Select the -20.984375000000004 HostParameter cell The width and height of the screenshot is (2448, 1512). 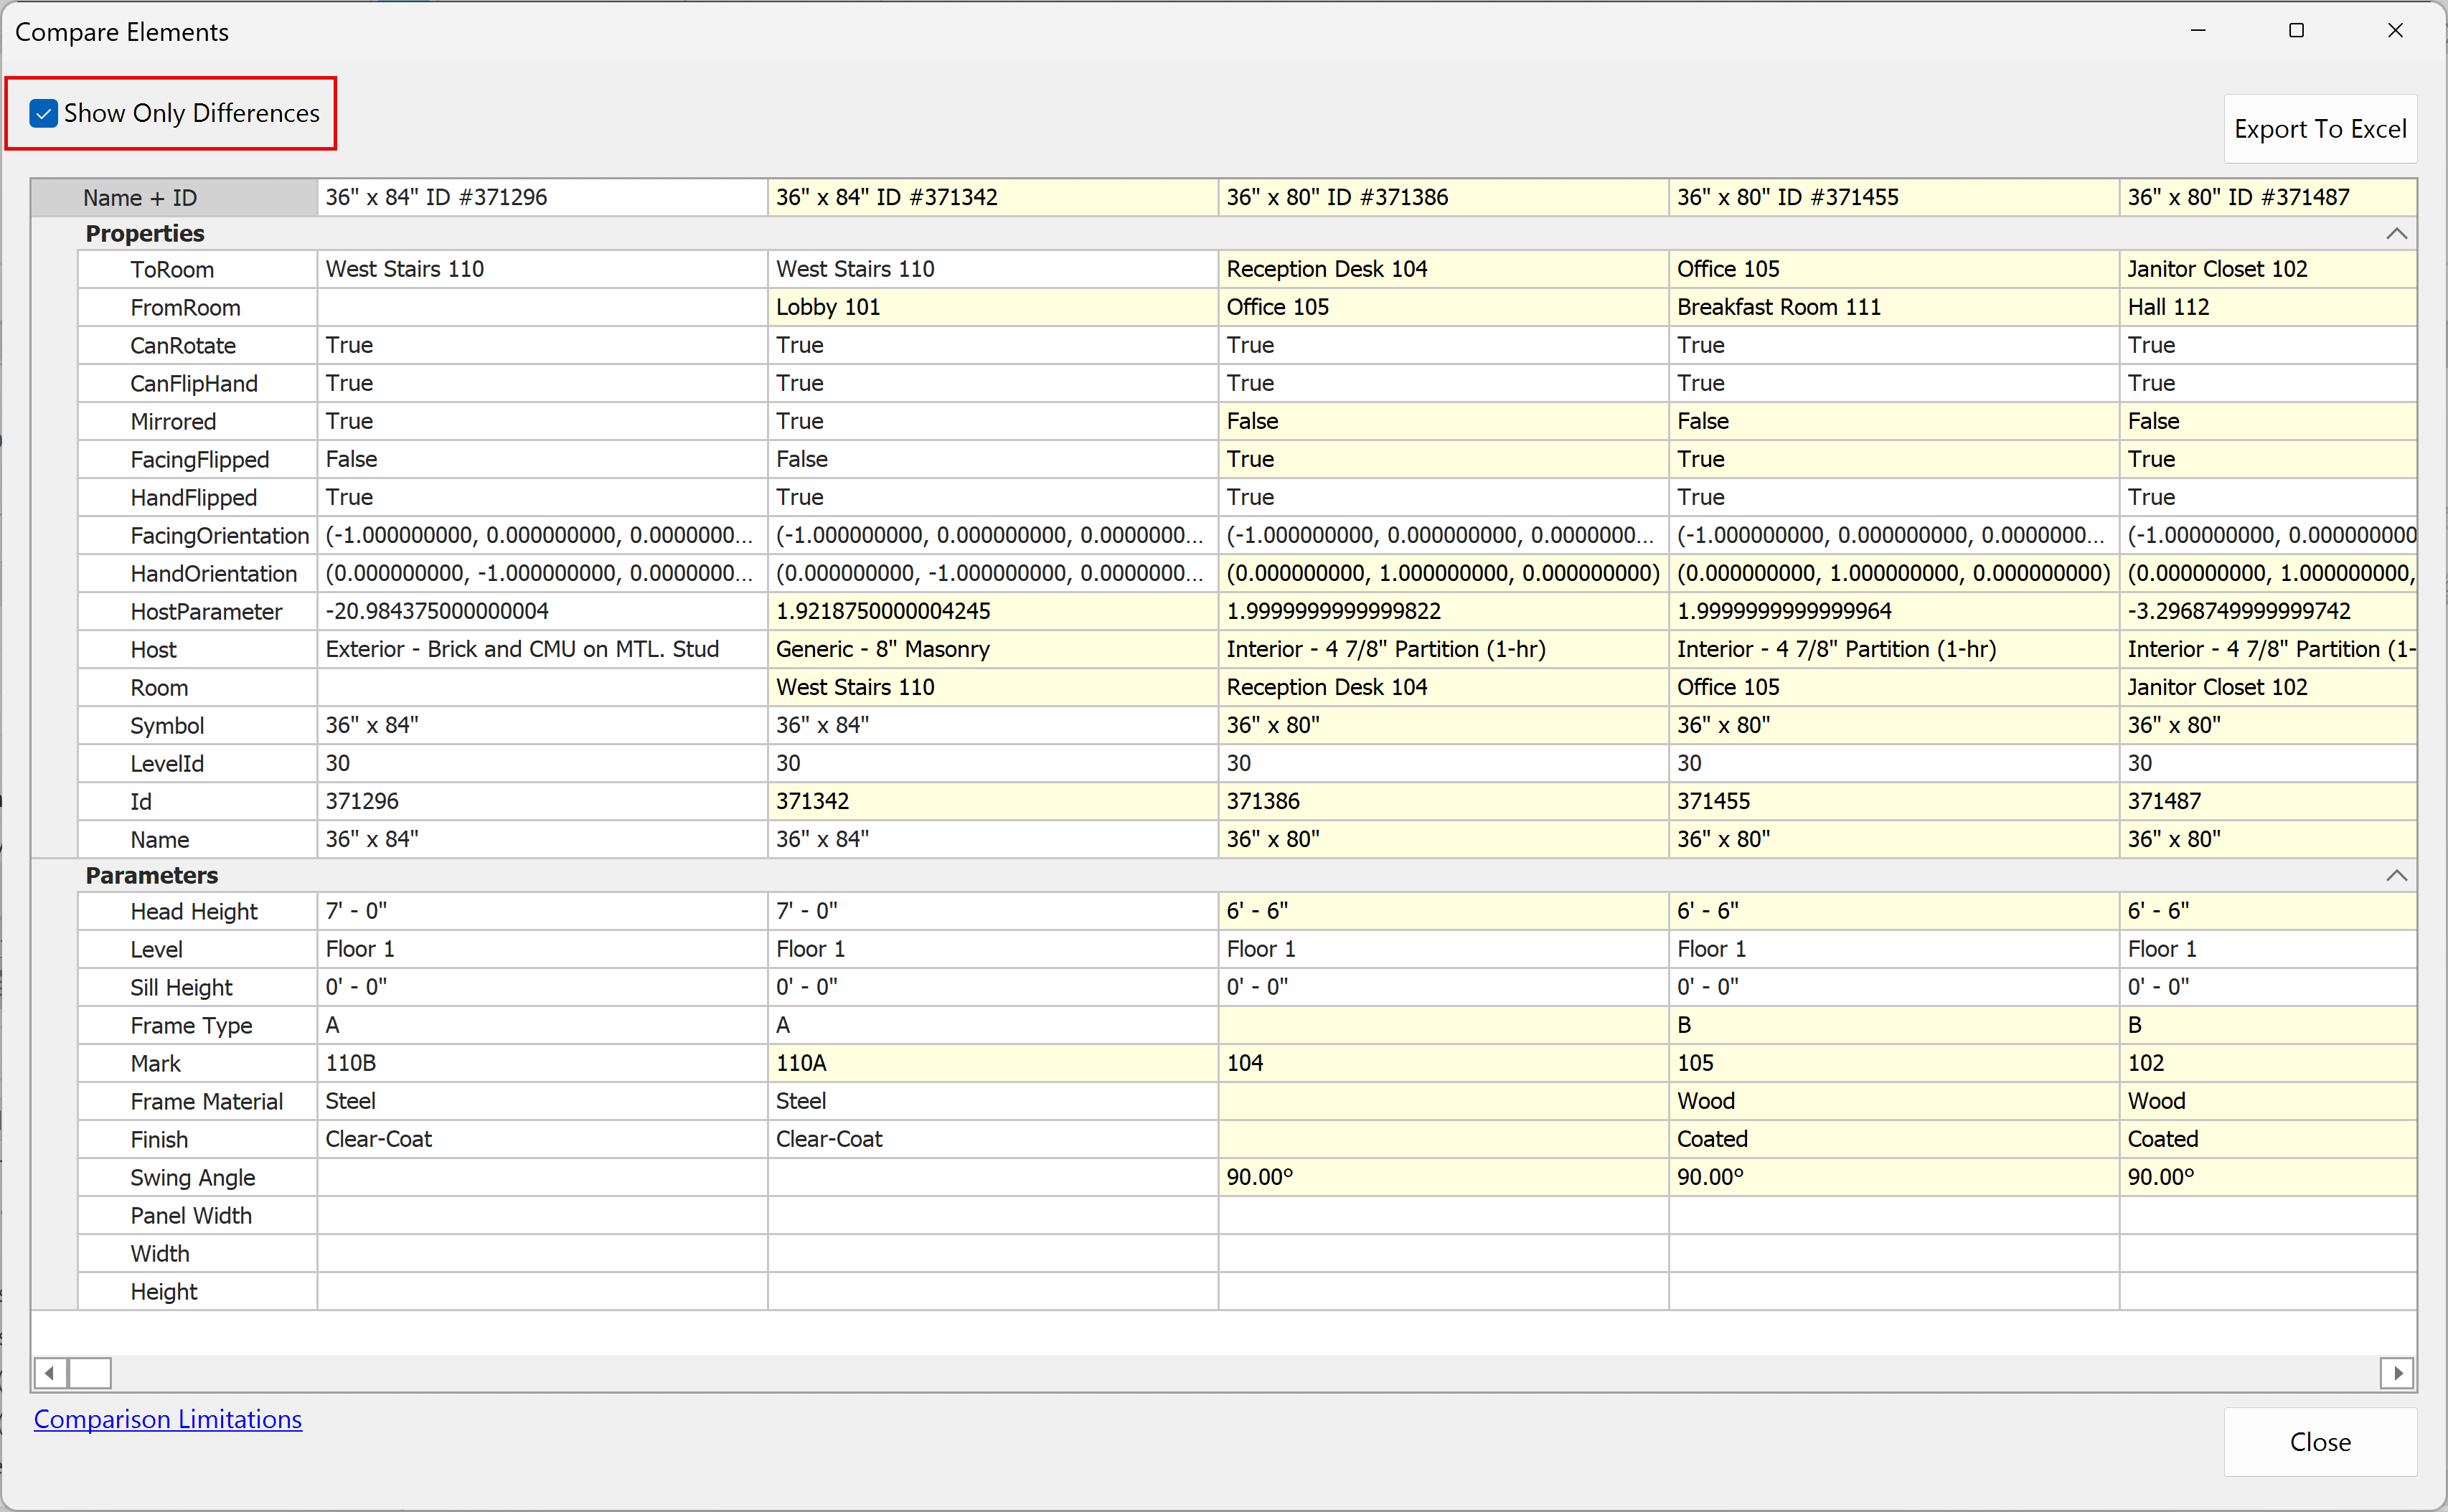pyautogui.click(x=542, y=612)
